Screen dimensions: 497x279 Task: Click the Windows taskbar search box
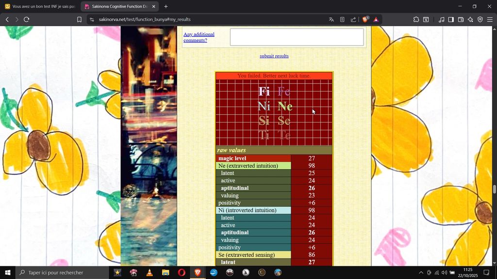[62, 273]
